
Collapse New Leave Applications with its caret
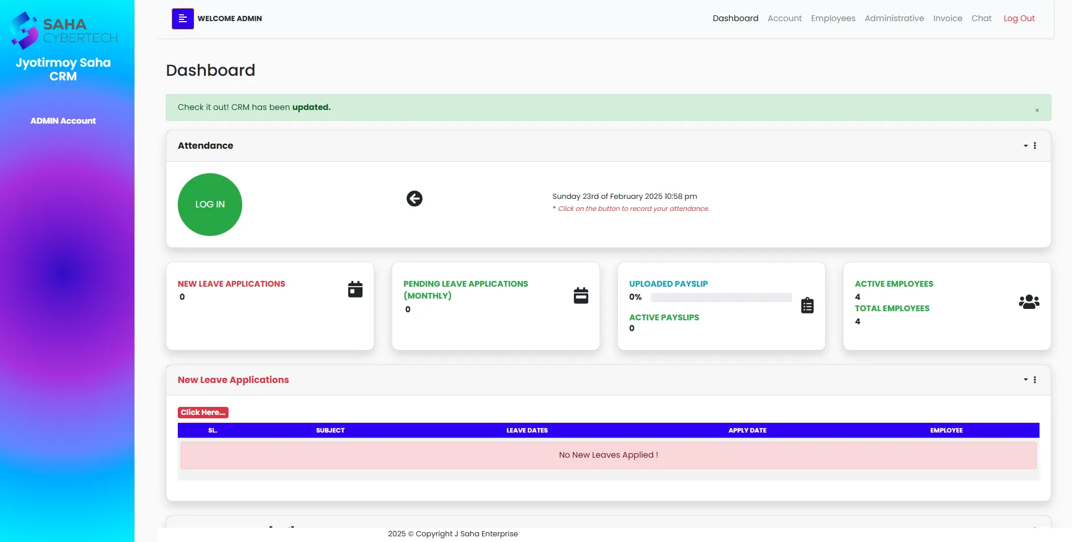(1024, 380)
